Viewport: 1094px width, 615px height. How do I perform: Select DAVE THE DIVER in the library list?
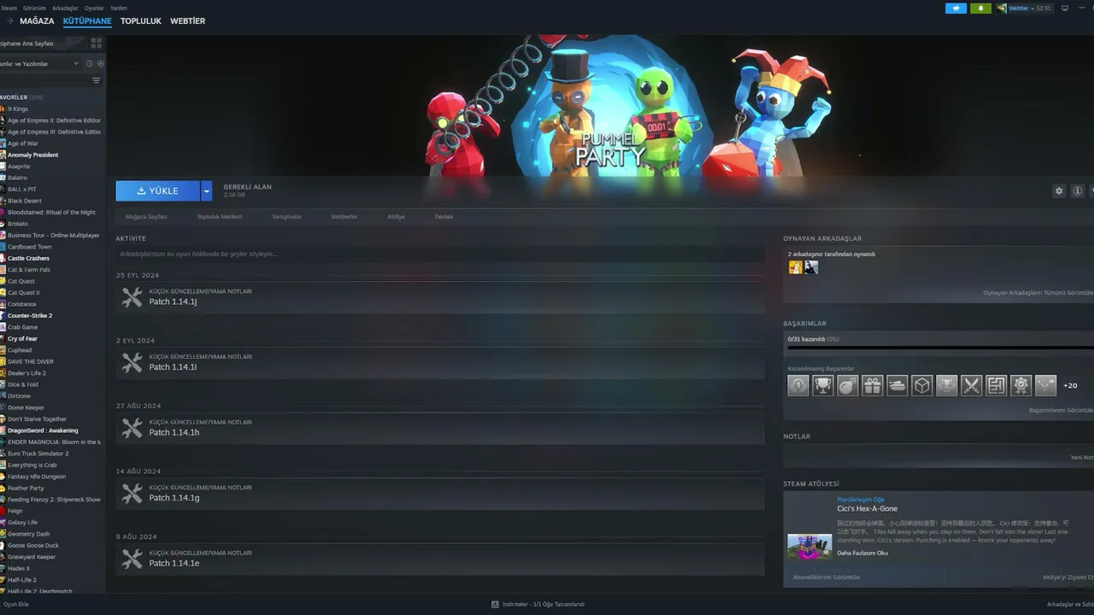[31, 362]
